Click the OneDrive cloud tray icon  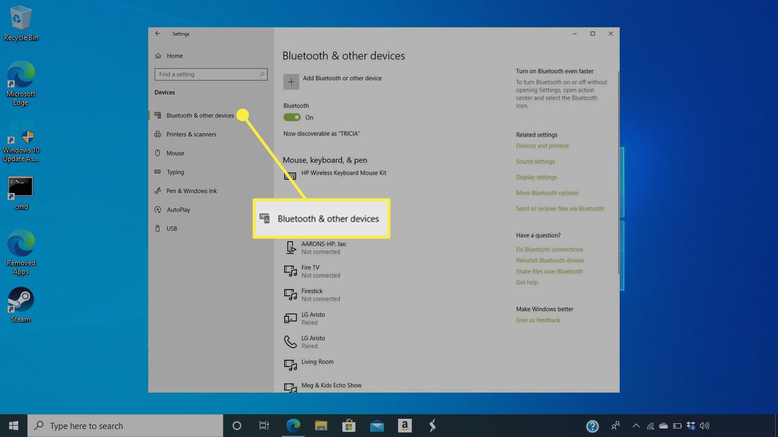click(664, 426)
